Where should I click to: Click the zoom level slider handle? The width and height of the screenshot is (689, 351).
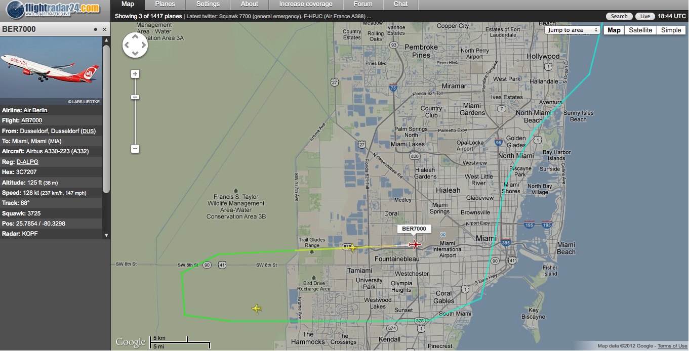click(135, 97)
